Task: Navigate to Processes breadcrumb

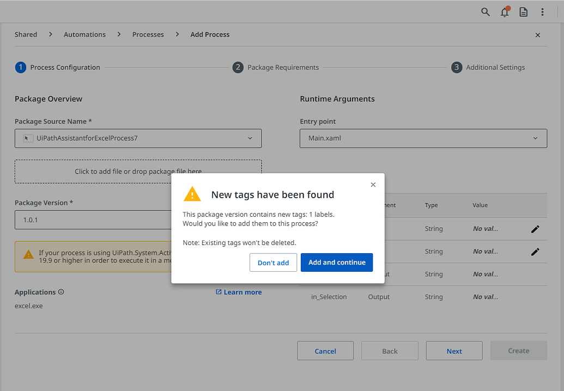Action: [x=148, y=34]
